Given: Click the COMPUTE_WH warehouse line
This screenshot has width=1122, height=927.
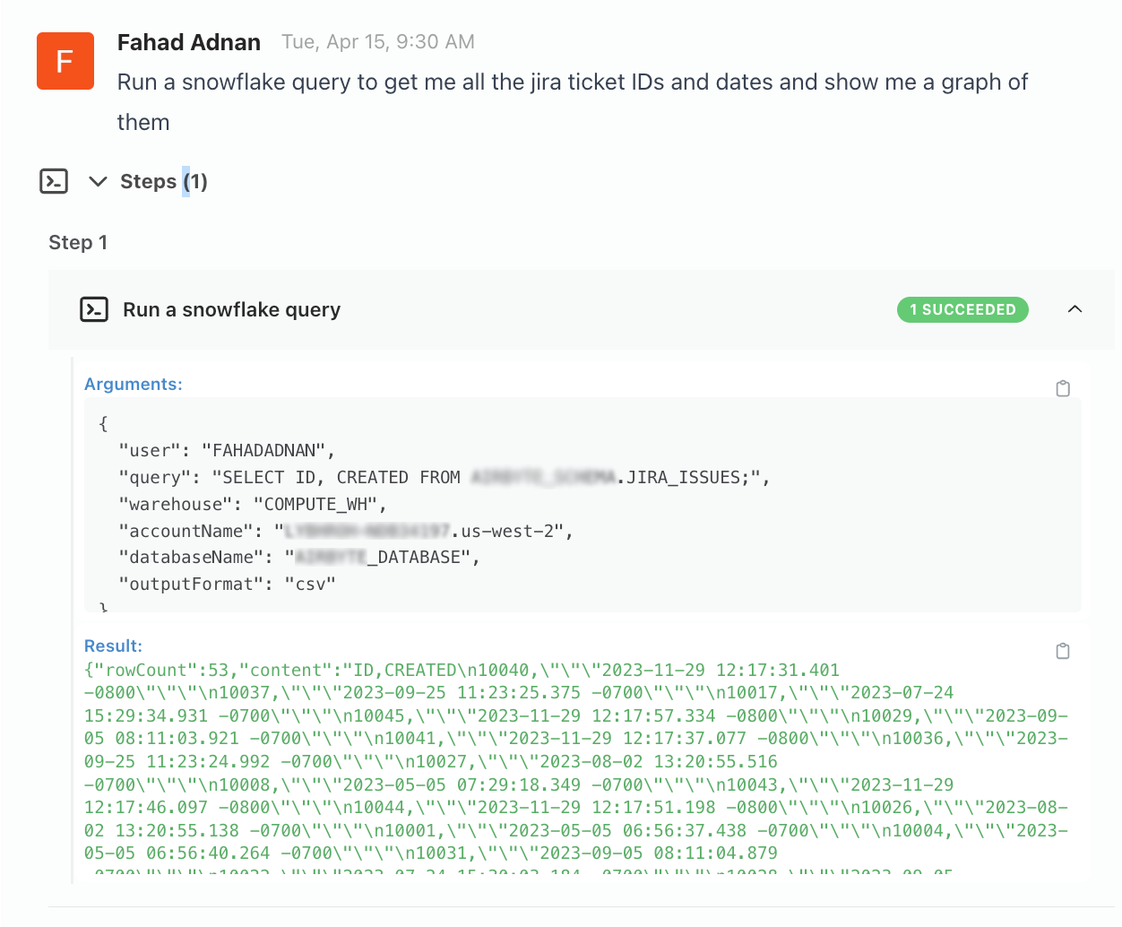Looking at the screenshot, I should point(252,504).
